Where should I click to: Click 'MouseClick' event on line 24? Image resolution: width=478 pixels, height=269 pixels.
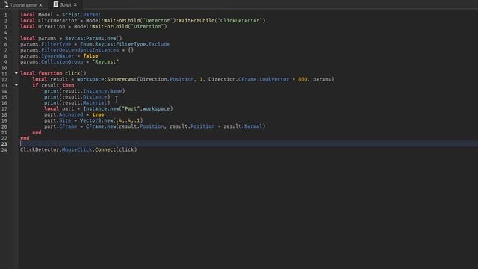77,149
